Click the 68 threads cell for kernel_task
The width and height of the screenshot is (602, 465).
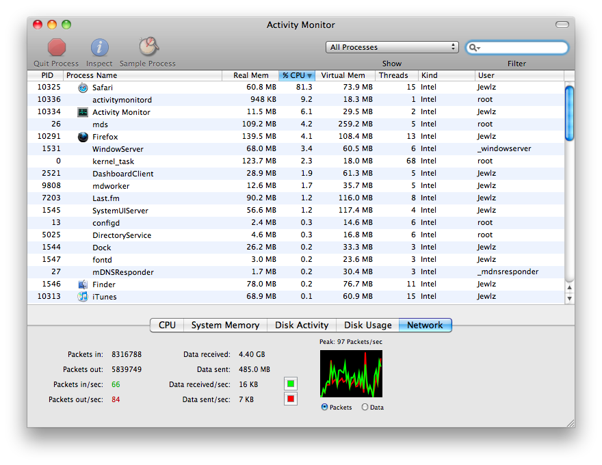tap(411, 161)
